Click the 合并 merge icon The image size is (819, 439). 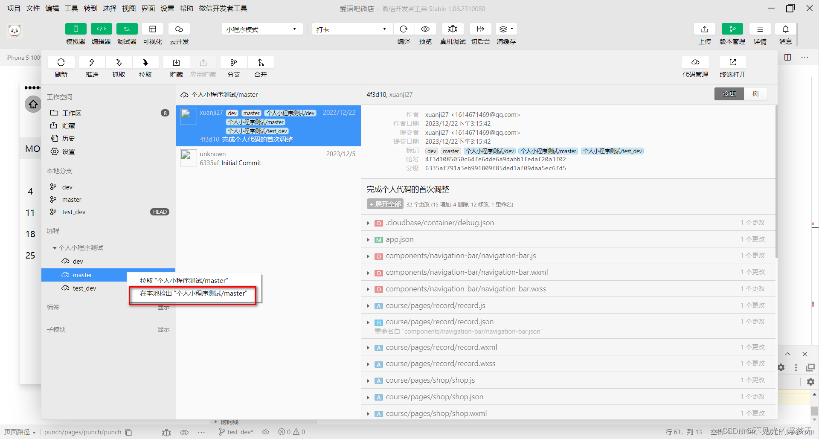click(x=261, y=63)
